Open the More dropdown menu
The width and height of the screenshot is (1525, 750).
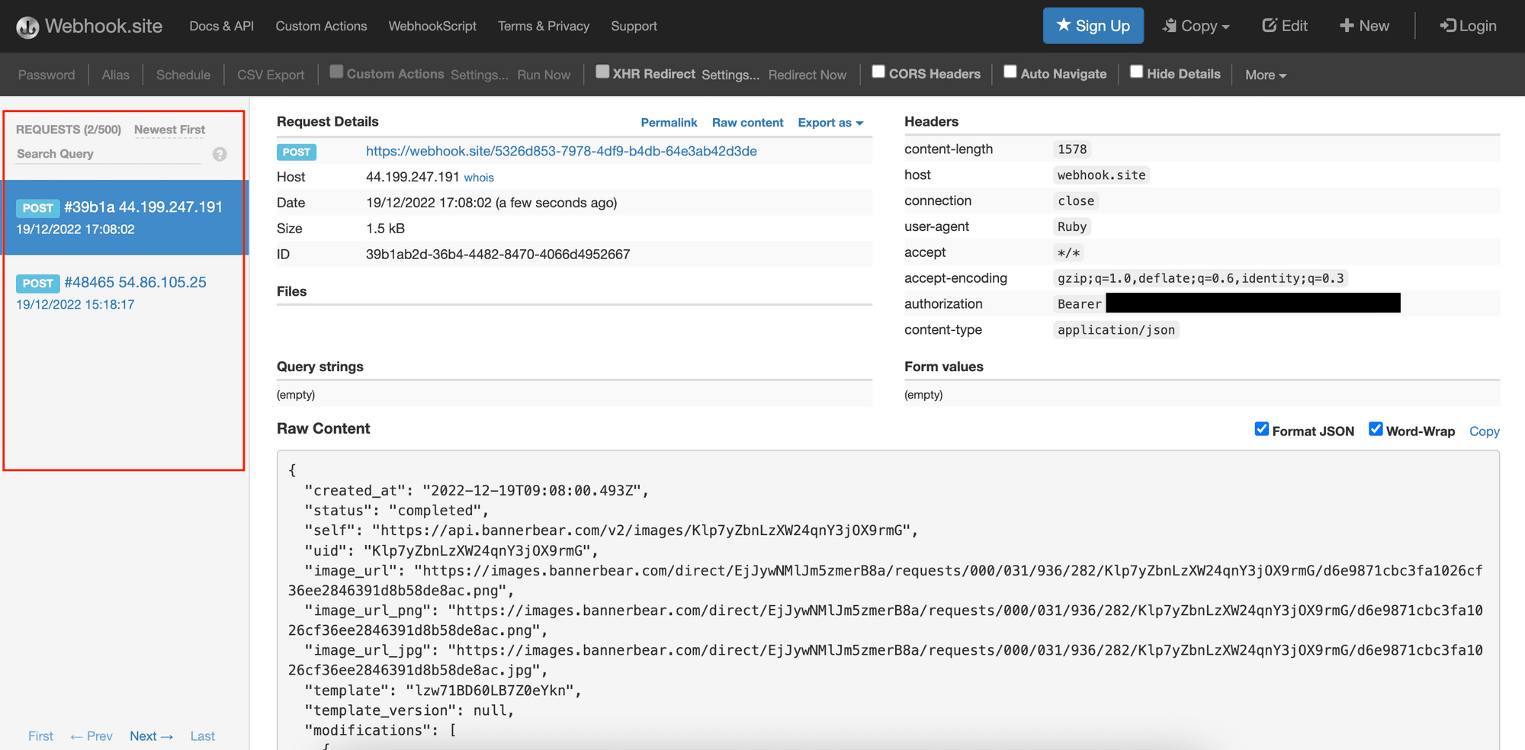coord(1265,75)
